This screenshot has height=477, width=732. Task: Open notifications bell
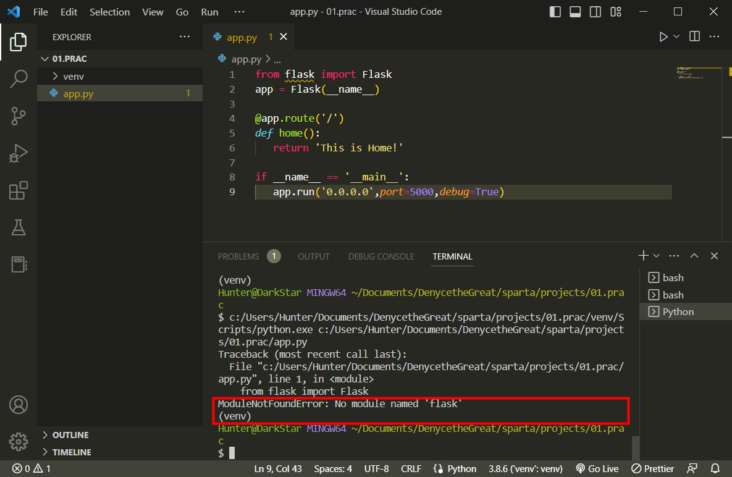715,468
